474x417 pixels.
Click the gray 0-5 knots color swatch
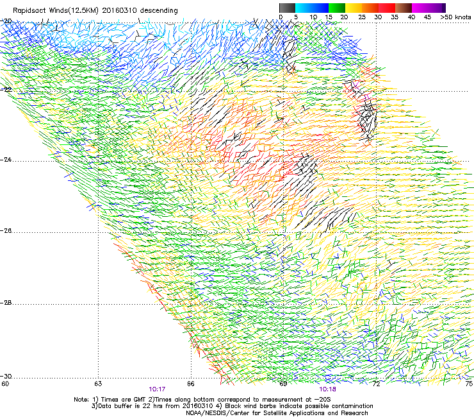click(287, 8)
